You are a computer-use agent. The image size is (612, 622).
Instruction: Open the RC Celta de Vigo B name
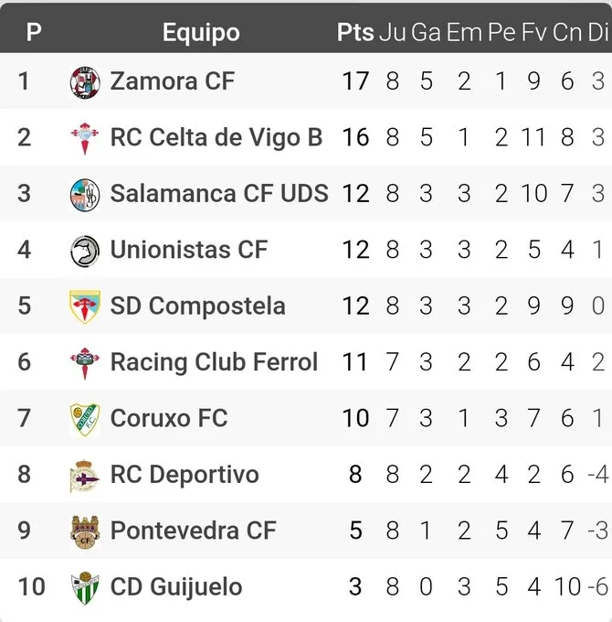point(216,138)
